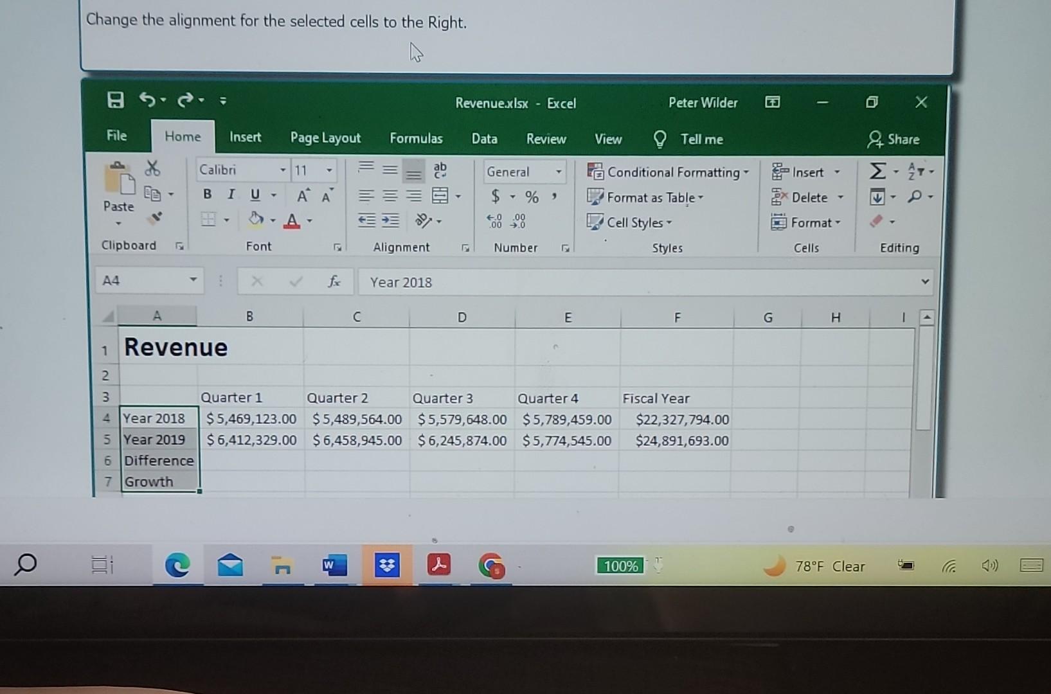The height and width of the screenshot is (694, 1051).
Task: Decrease font size with the smaller A
Action: click(327, 196)
